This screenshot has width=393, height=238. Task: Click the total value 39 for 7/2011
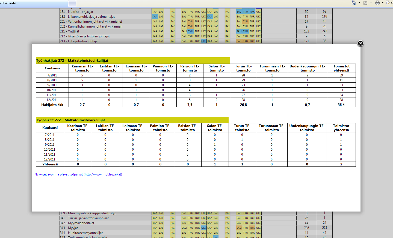(x=341, y=75)
